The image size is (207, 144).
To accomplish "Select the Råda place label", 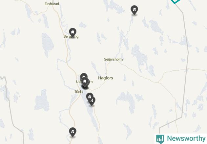I will tap(79, 92).
